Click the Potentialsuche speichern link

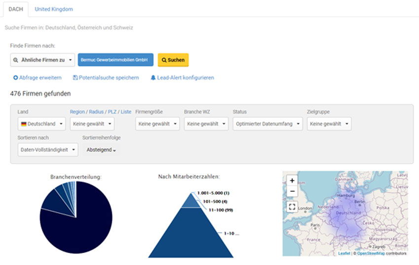tap(109, 78)
